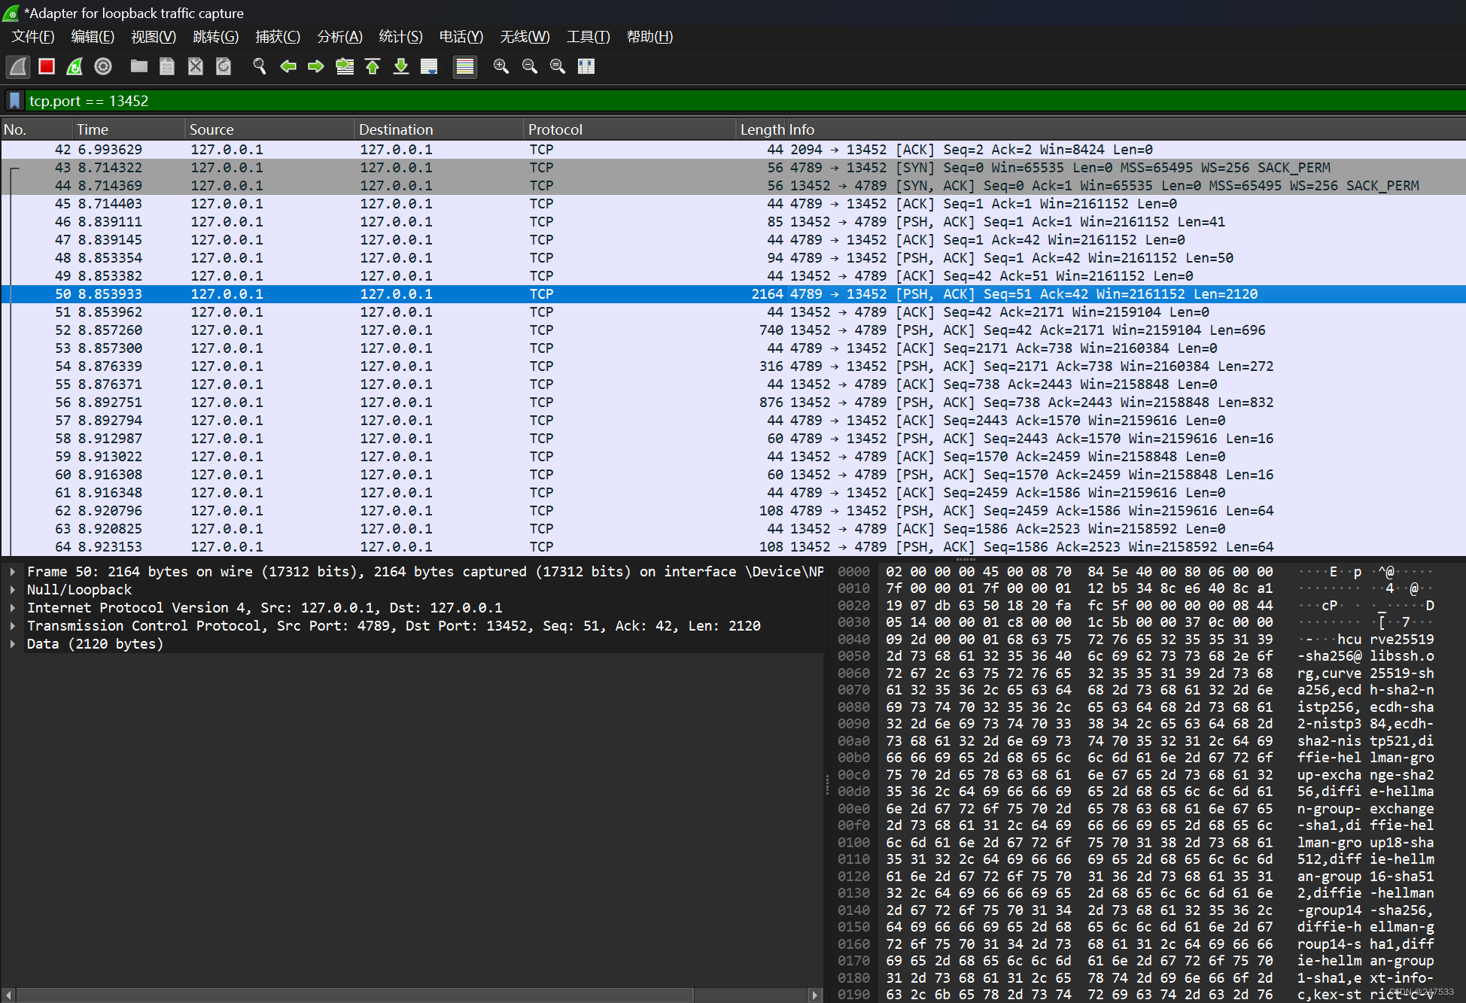Image resolution: width=1466 pixels, height=1003 pixels.
Task: Click the Resize columns icon
Action: click(586, 66)
